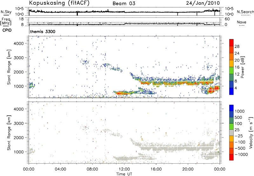Viewport: 254px width, 176px height.
Task: Click the "1000" tick of the velocity panel
Action: point(19,152)
